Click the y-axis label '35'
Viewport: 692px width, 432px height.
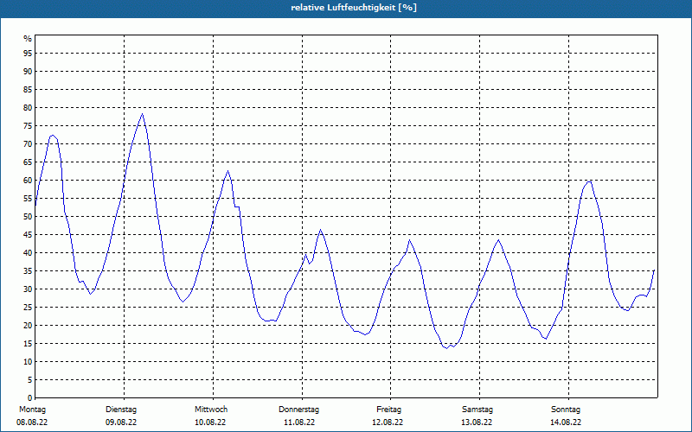coord(28,271)
